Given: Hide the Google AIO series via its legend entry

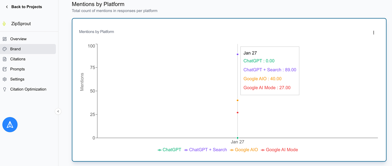Looking at the screenshot, I should coord(244,150).
